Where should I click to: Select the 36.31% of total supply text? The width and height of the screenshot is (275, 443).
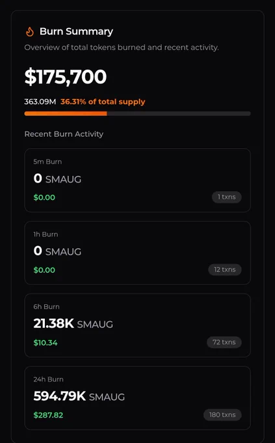pos(103,102)
